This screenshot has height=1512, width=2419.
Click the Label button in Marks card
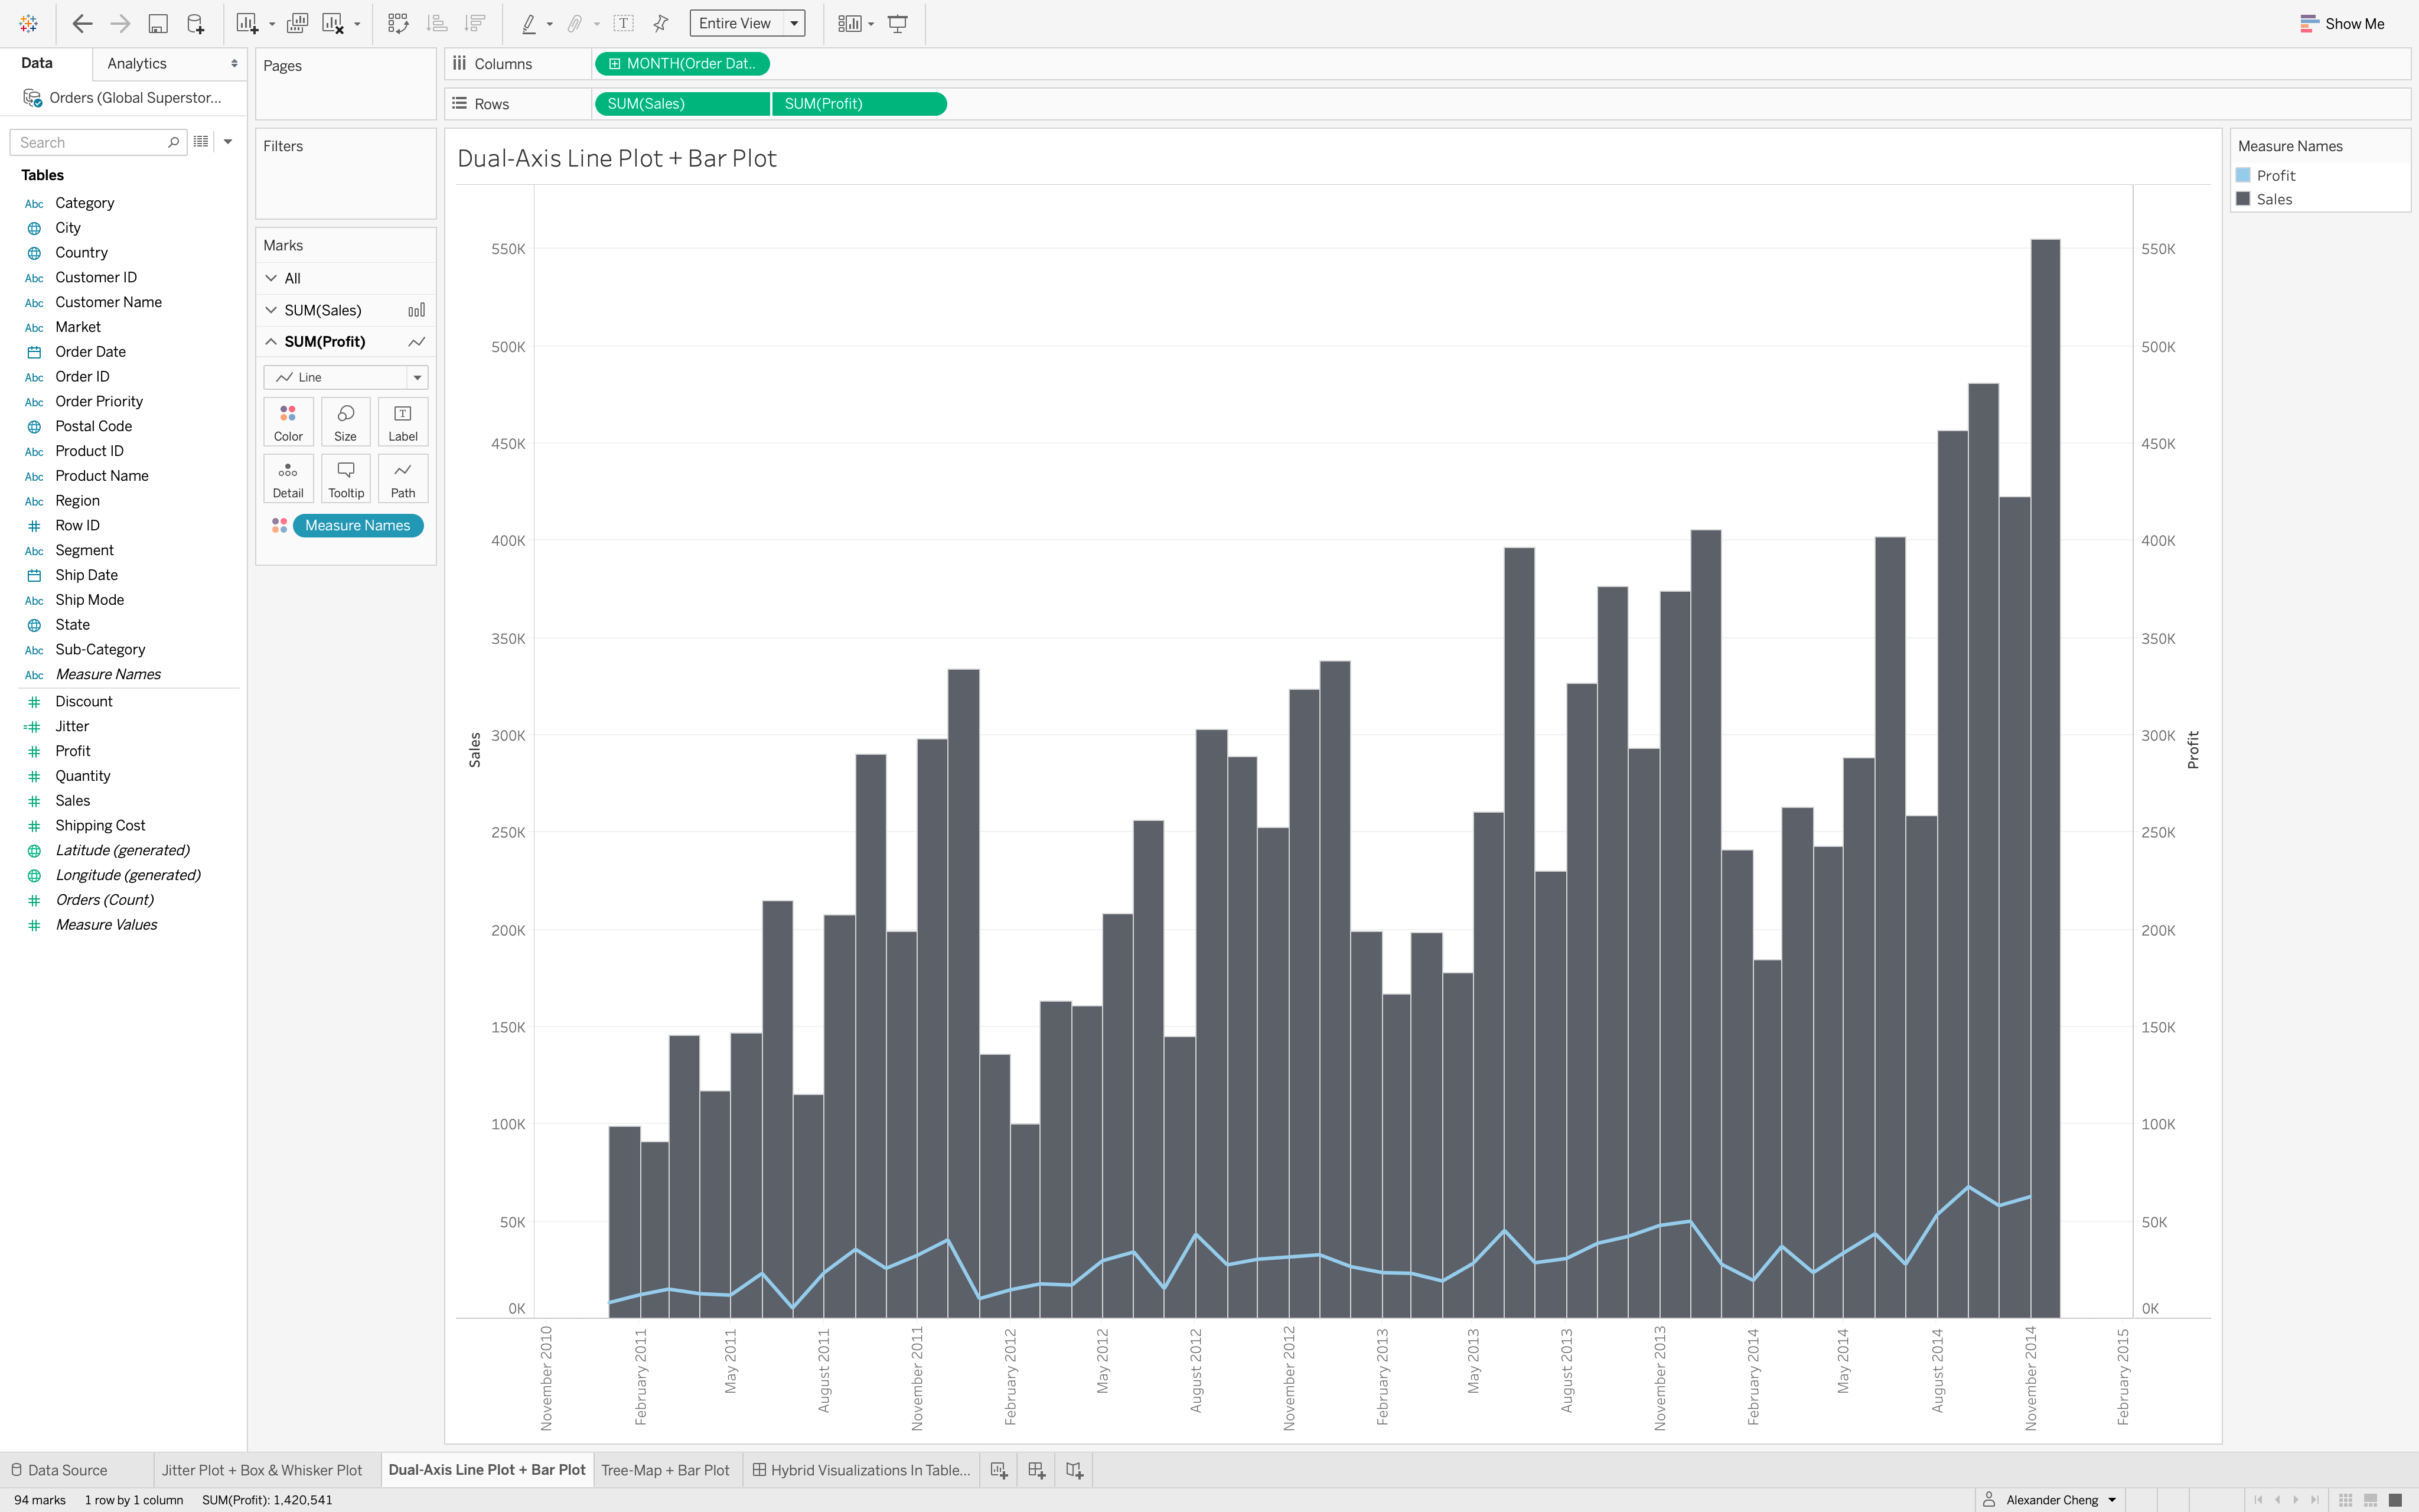pyautogui.click(x=403, y=420)
